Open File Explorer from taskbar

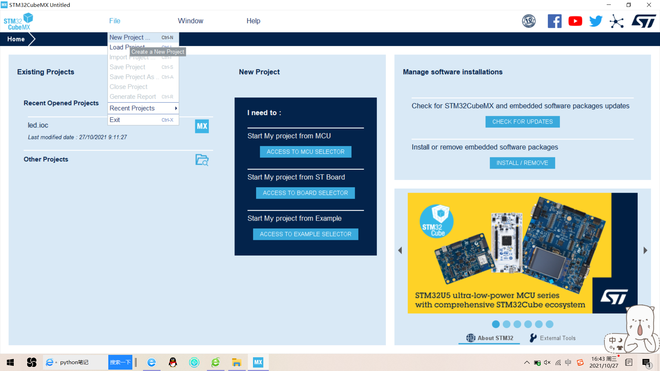237,362
